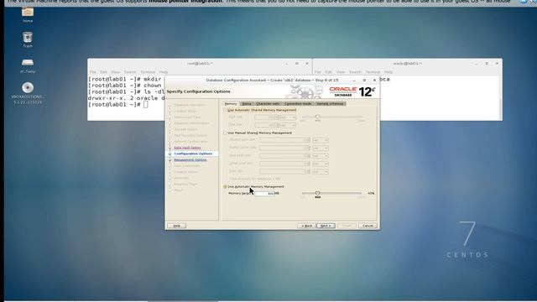The width and height of the screenshot is (537, 302).
Task: Open the Large pool size unit dropdown
Action: [x=321, y=164]
